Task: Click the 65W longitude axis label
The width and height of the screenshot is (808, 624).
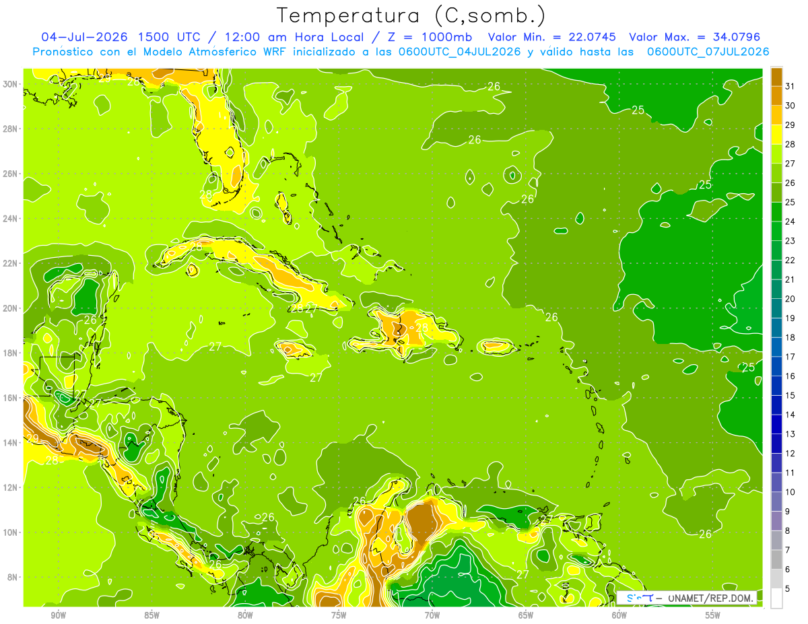Action: click(526, 615)
